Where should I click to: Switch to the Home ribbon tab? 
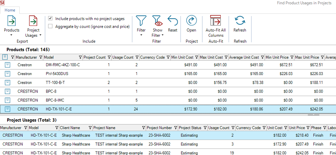(10, 10)
